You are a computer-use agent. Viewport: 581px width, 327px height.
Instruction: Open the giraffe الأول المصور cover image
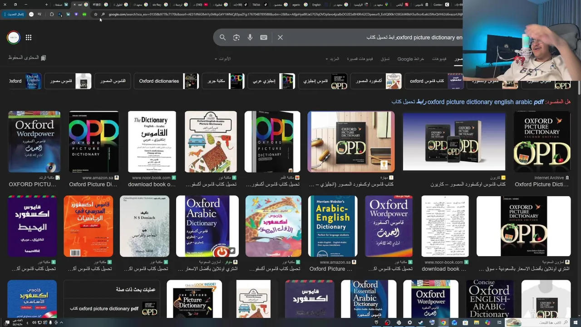click(x=273, y=226)
